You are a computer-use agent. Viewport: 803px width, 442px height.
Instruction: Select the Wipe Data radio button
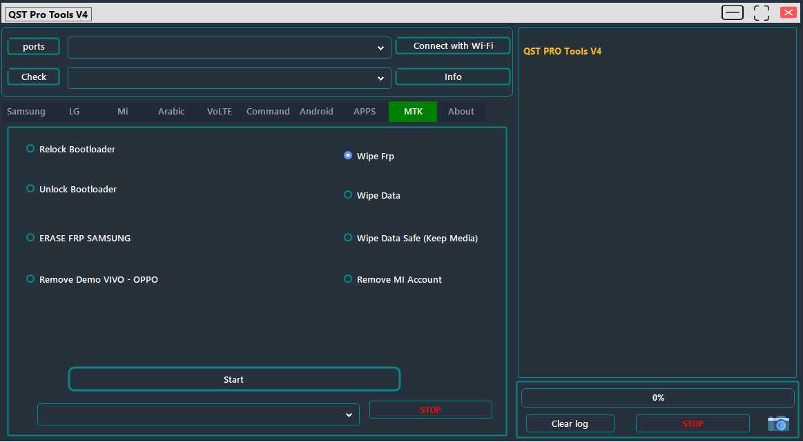pos(348,195)
